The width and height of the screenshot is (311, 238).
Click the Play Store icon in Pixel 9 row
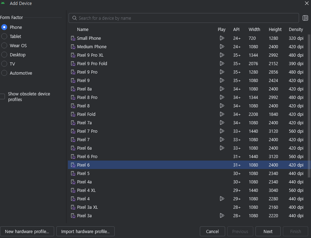click(x=222, y=80)
